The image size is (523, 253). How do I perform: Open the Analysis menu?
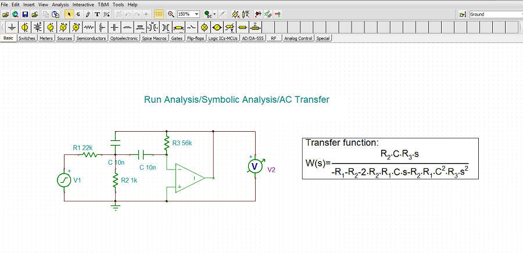[60, 4]
